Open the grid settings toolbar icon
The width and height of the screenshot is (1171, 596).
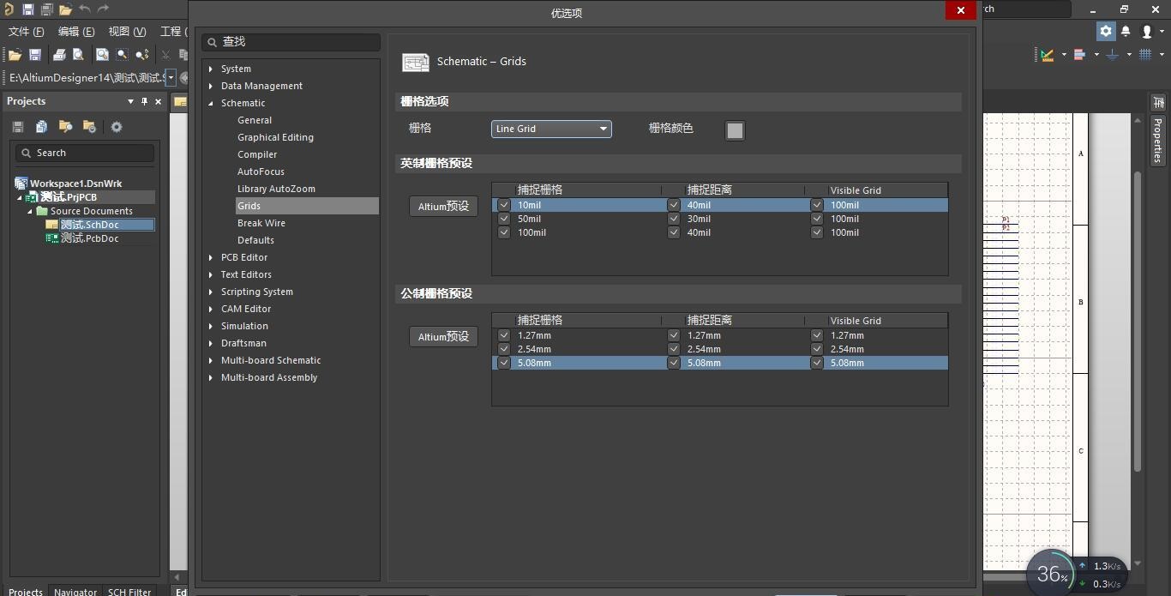pyautogui.click(x=1145, y=55)
